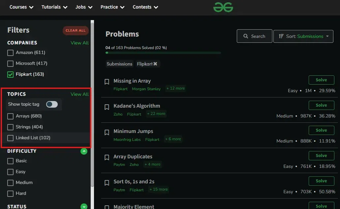
Task: Uncheck the Flipkart (163) company filter
Action: click(x=10, y=74)
